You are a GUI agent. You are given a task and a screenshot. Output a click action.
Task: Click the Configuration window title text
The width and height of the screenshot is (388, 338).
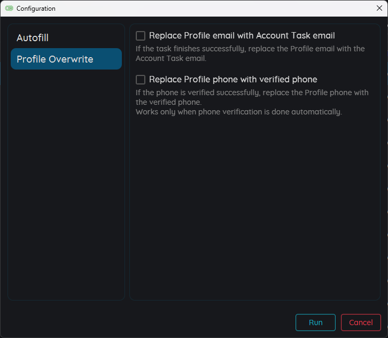tap(36, 9)
